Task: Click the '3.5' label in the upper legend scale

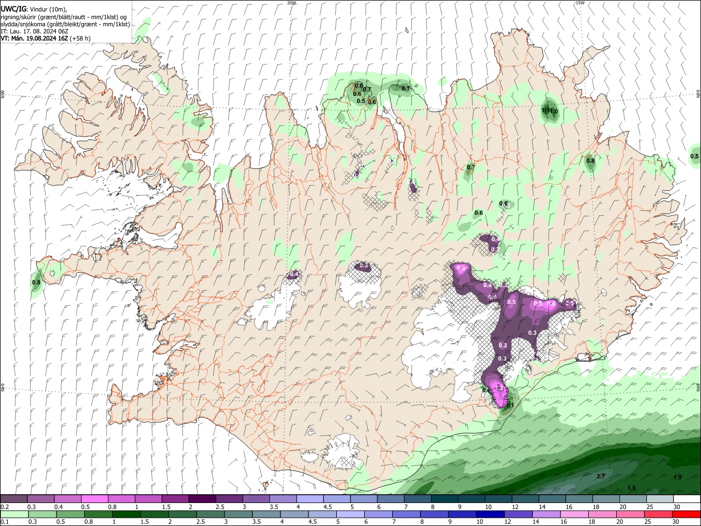Action: [x=273, y=507]
